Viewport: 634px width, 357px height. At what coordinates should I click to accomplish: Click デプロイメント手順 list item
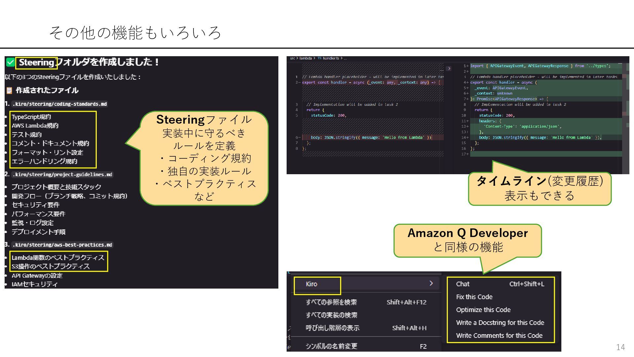click(38, 232)
